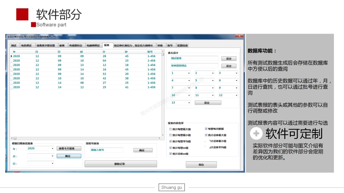
Task: Uncheck 统计每管平均值 checkbox
Action: tap(171, 141)
